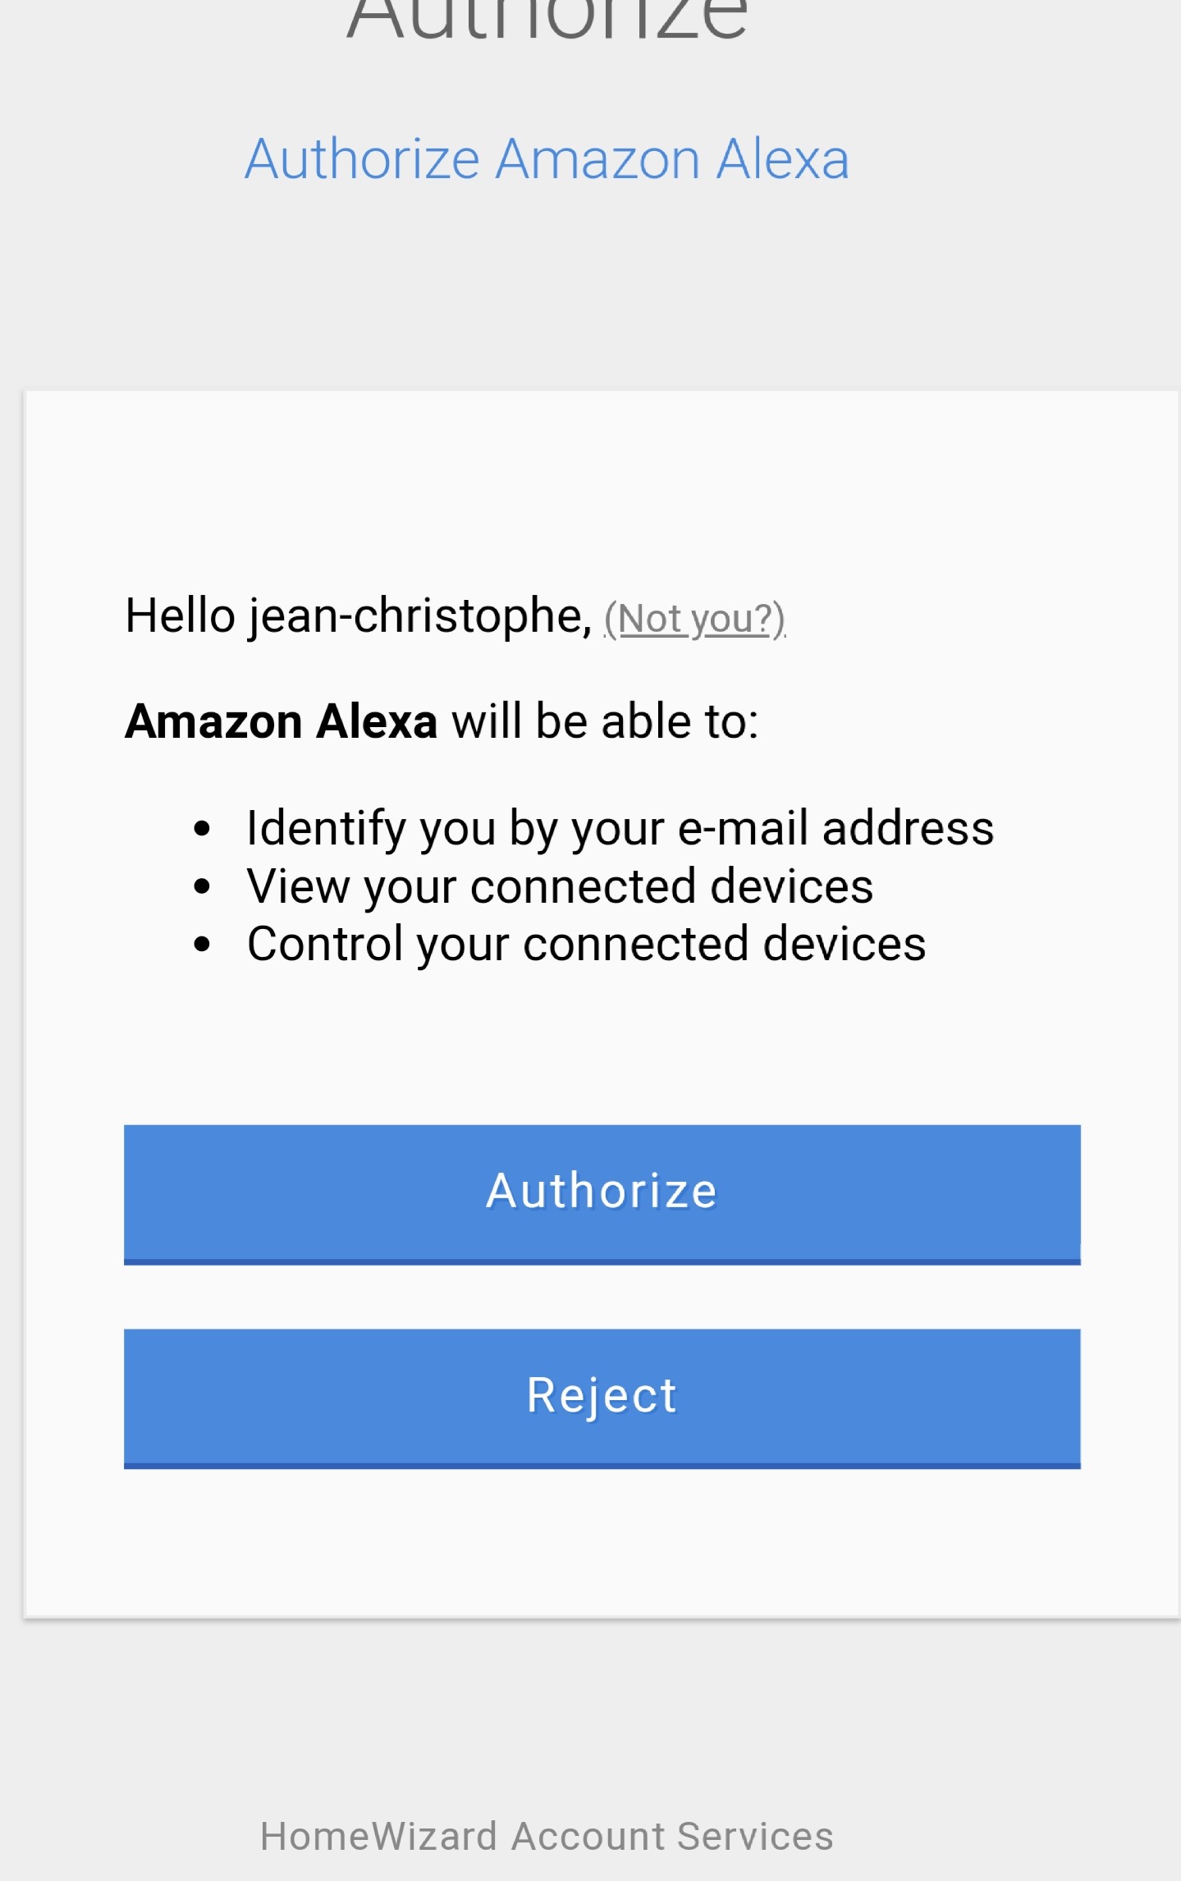Click bullet next to Control permission
1181x1881 pixels.
202,945
